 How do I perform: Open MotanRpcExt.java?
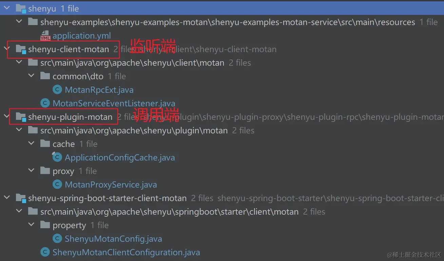pyautogui.click(x=99, y=90)
